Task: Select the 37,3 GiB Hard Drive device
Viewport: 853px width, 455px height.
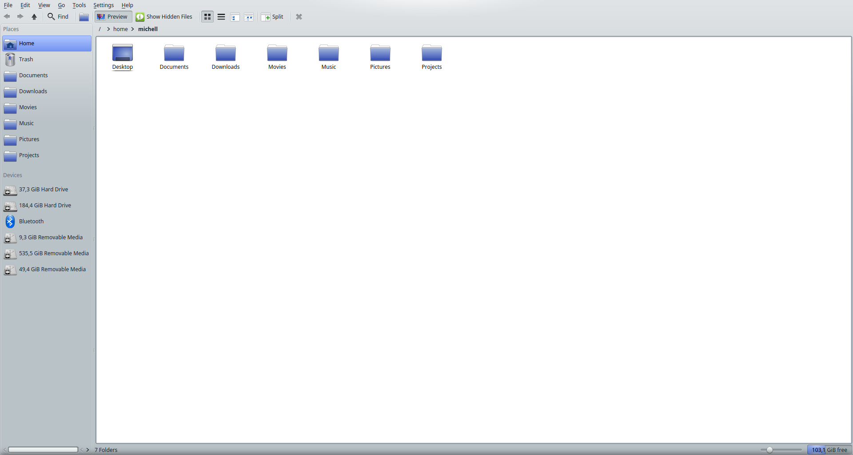Action: tap(47, 190)
